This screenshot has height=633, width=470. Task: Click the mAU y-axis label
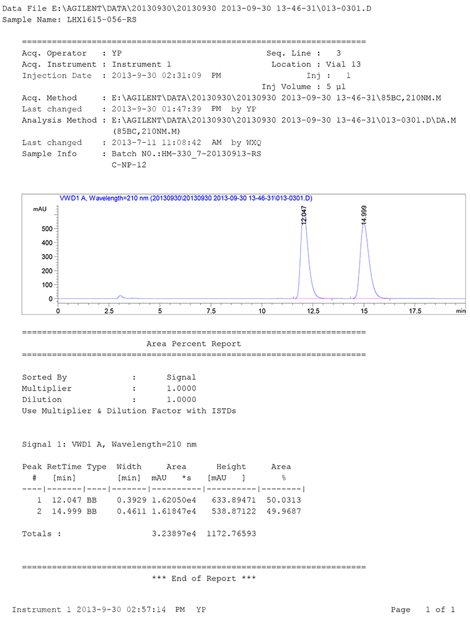[40, 209]
